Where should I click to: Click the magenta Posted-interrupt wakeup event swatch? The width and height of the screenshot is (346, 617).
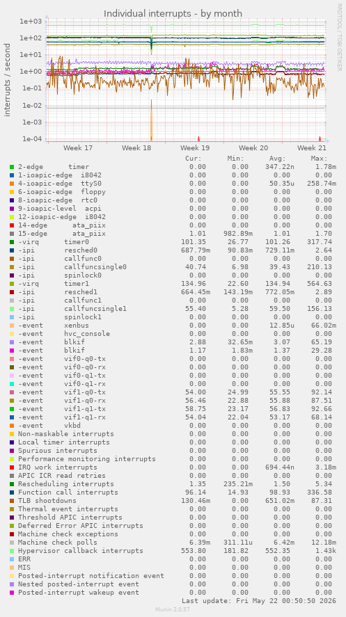[12, 592]
